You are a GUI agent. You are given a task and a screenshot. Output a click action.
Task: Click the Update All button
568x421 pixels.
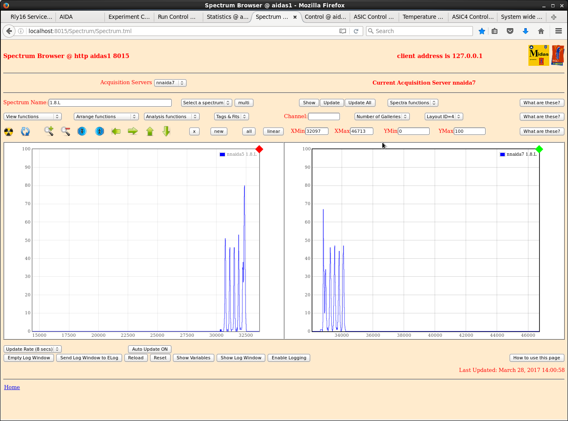(x=360, y=103)
